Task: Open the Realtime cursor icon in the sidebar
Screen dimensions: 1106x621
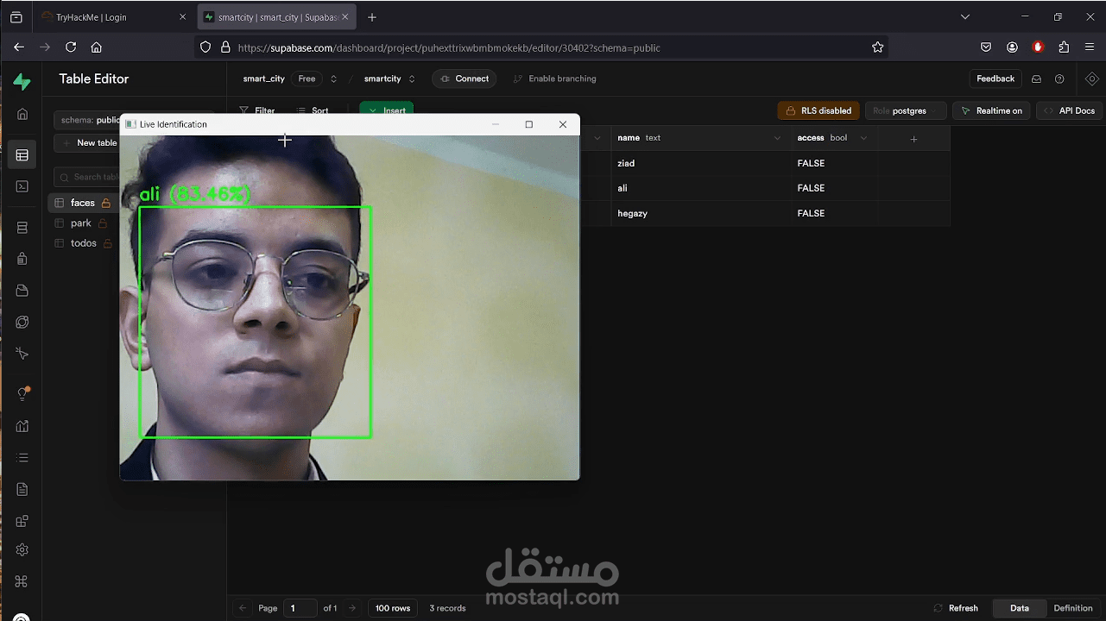Action: click(x=22, y=354)
